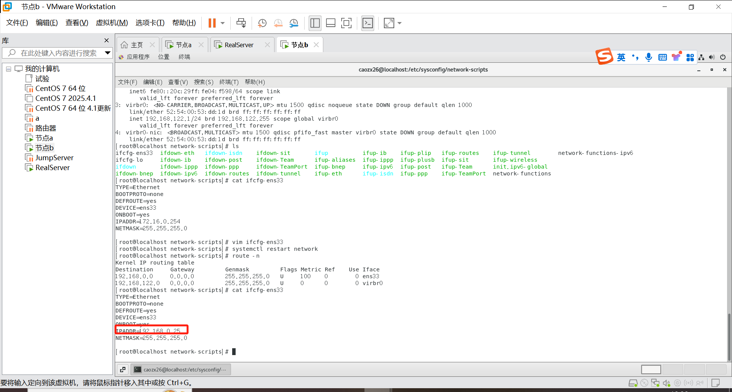The height and width of the screenshot is (392, 732).
Task: Open terminal 终端(T) menu
Action: 229,82
